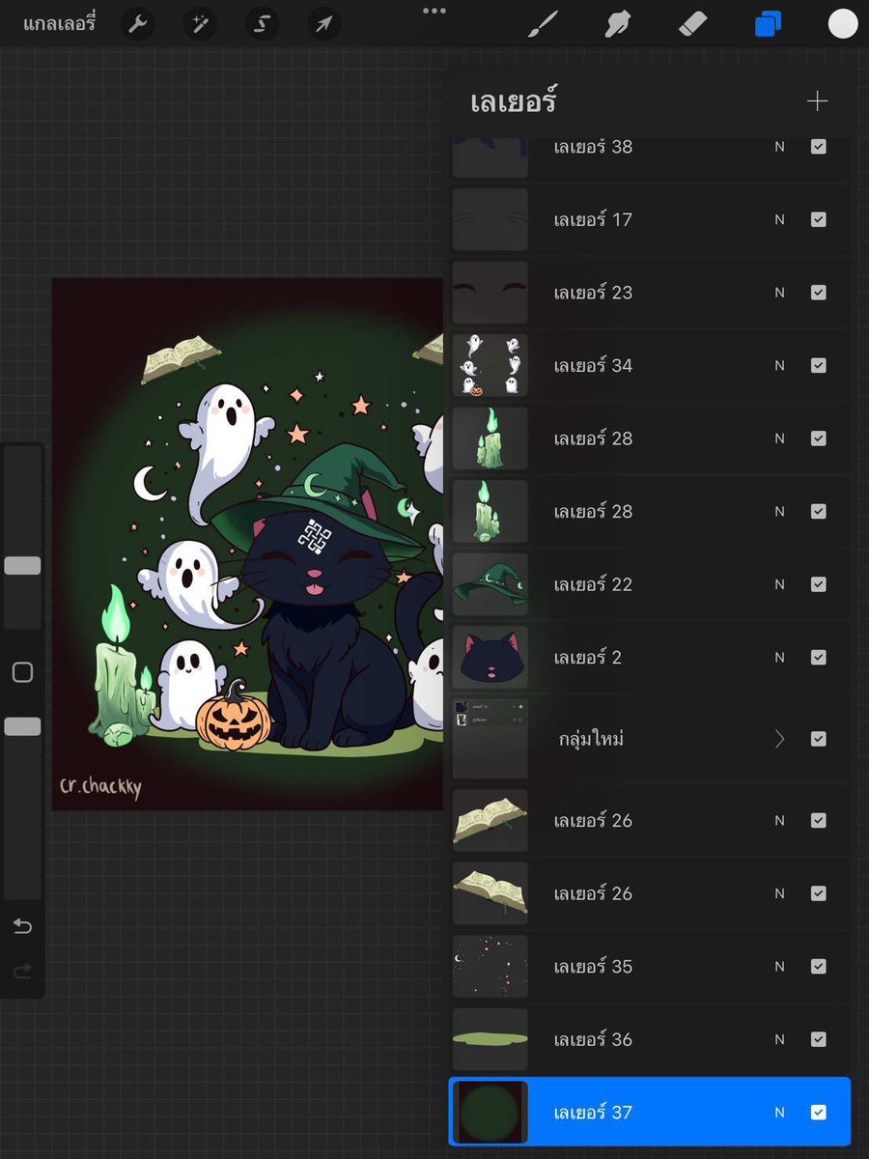Tap the grass patch thumbnail of เลเยอร์ 36

(x=491, y=1040)
